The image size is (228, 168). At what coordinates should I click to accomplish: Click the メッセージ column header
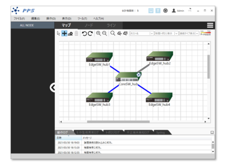pyautogui.click(x=146, y=138)
